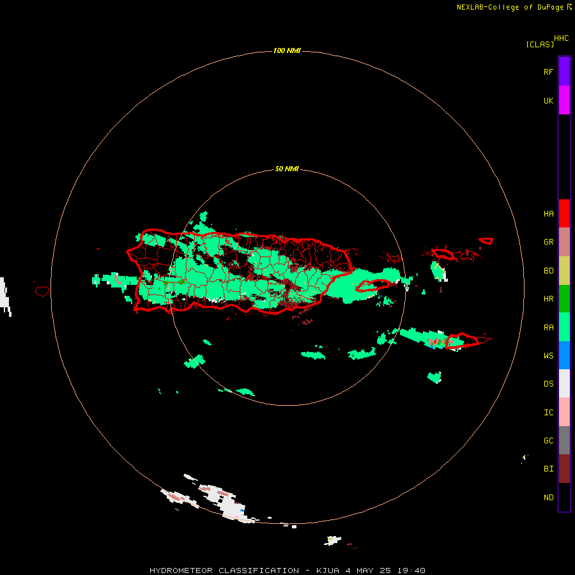Screen dimensions: 575x575
Task: Click the Hydrometeor Classification KJUA caption
Action: [x=287, y=571]
